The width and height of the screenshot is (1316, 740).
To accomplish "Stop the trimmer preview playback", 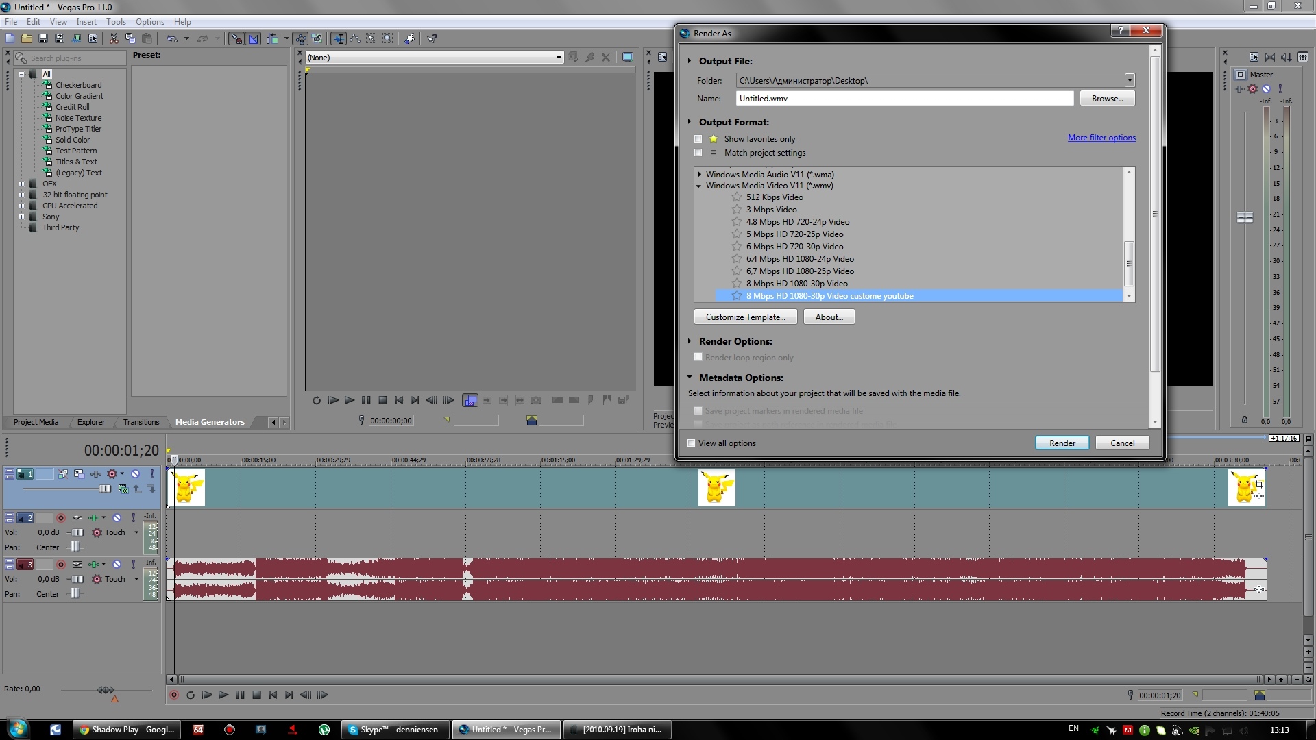I will point(382,400).
